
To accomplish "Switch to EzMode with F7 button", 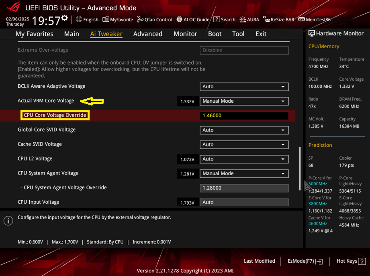I will [304, 261].
